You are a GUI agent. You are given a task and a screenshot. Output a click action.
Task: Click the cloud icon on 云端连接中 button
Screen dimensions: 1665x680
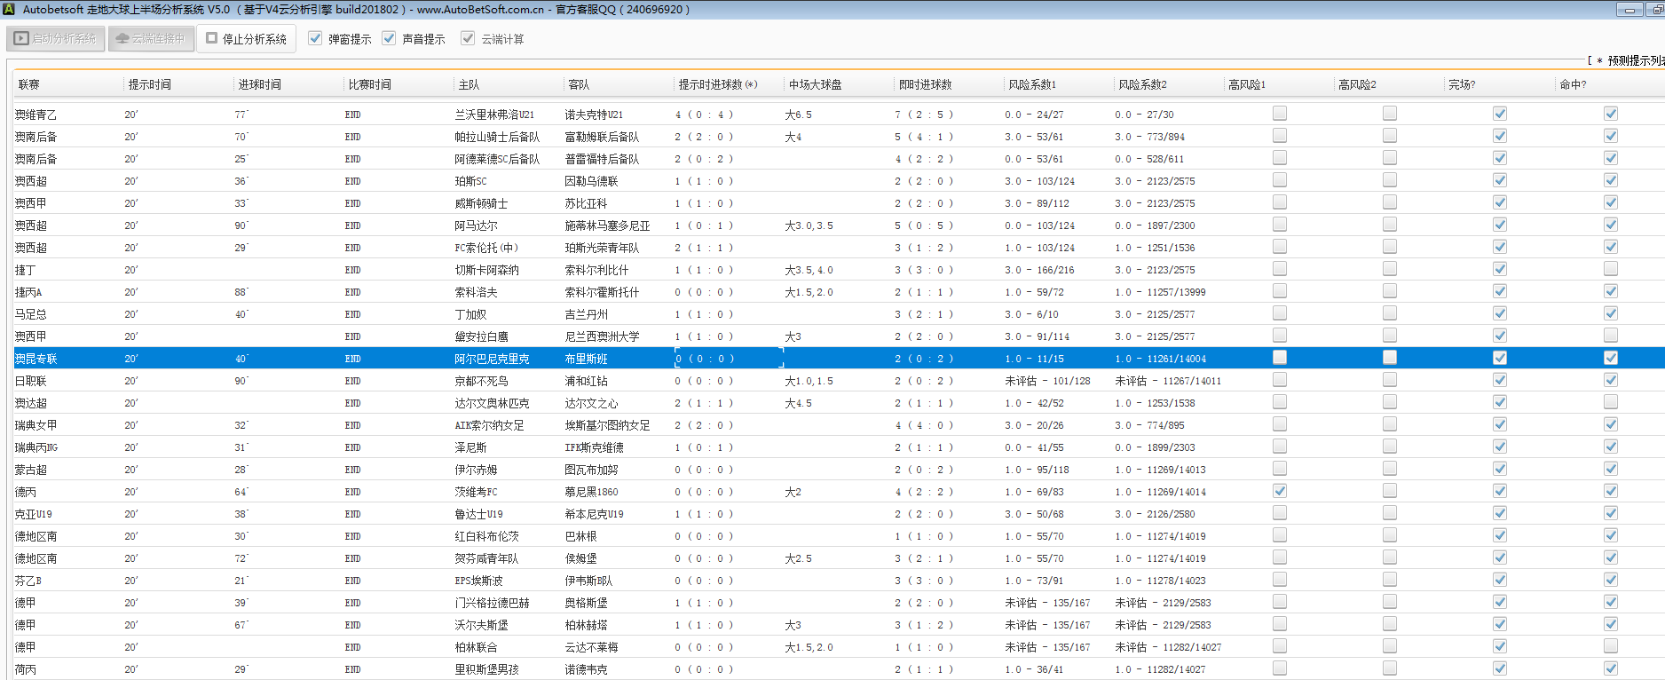122,39
